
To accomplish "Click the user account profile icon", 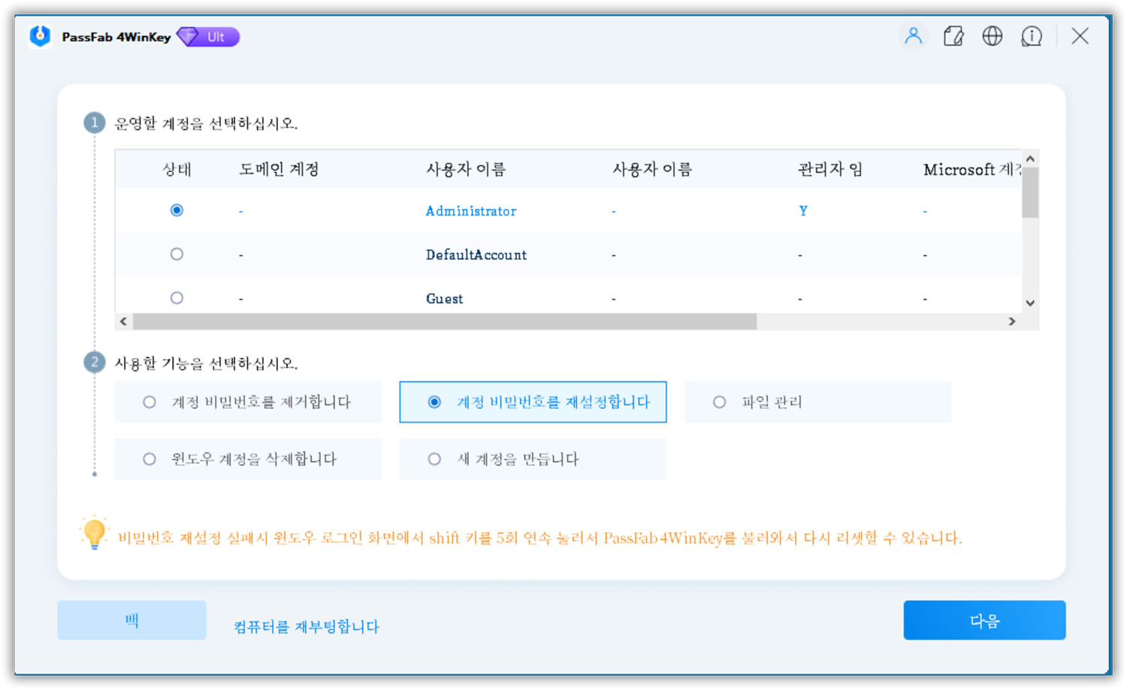I will pyautogui.click(x=914, y=35).
